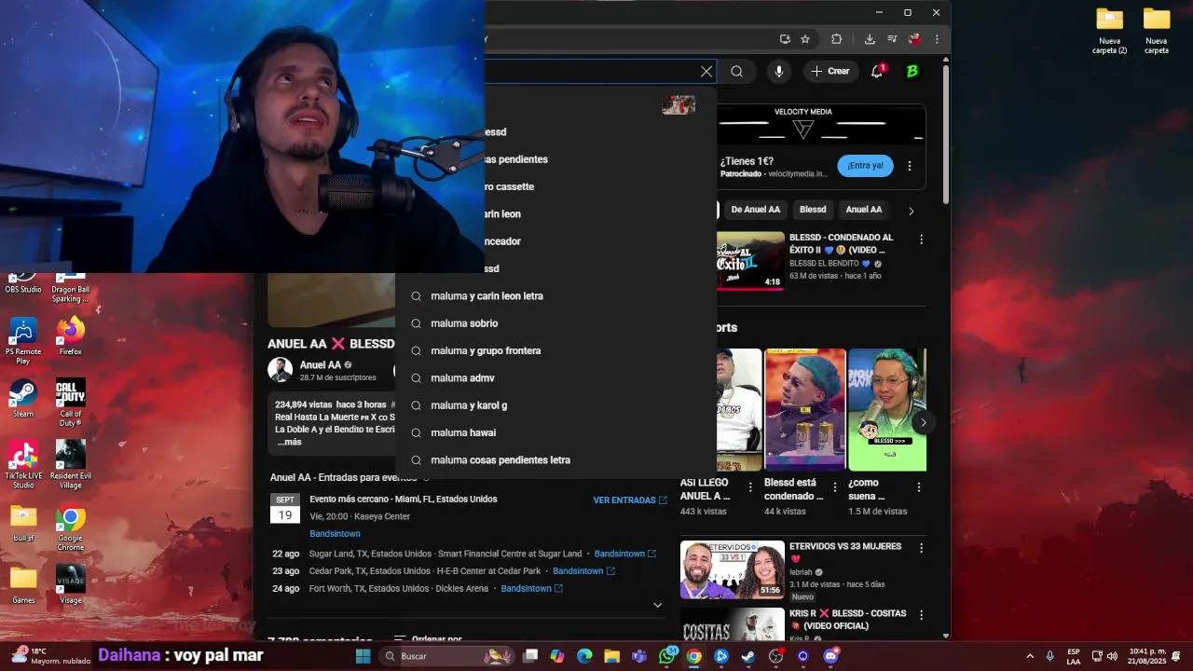
Task: Choose suggestion maluma hawai
Action: 555,432
